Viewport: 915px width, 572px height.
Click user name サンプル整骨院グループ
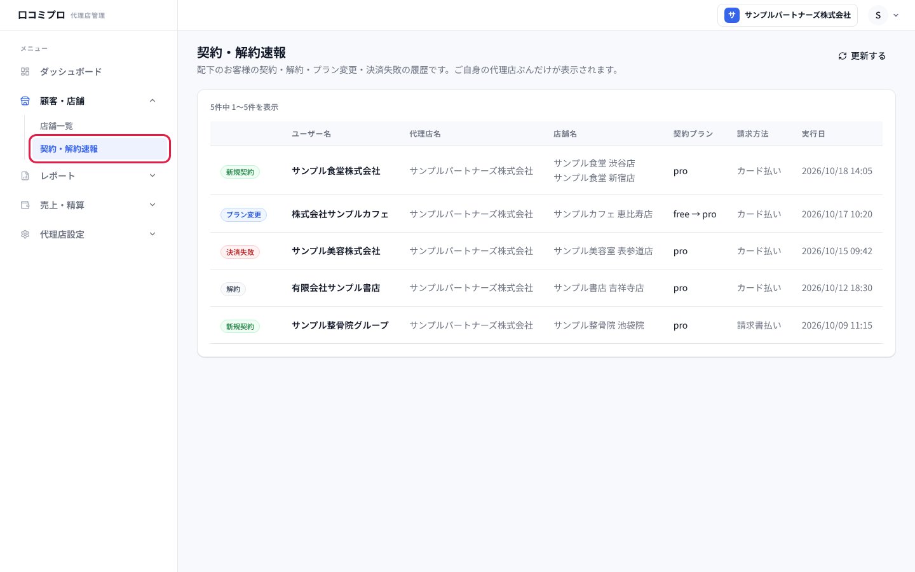coord(340,325)
